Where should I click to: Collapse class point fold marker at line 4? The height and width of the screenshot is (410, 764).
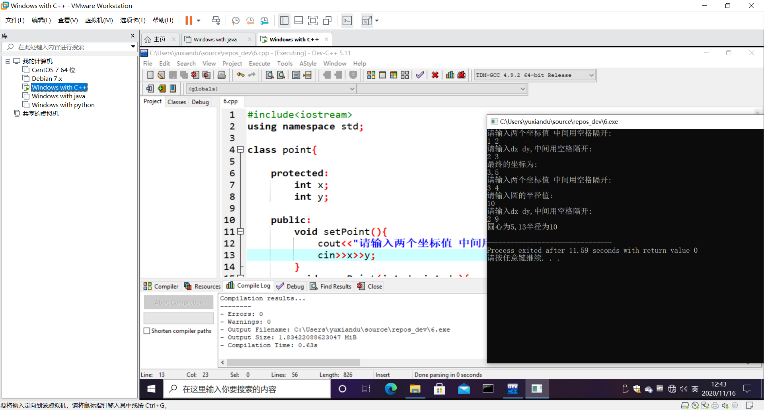point(240,150)
